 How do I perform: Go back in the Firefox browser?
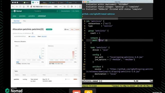pyautogui.click(x=13, y=6)
